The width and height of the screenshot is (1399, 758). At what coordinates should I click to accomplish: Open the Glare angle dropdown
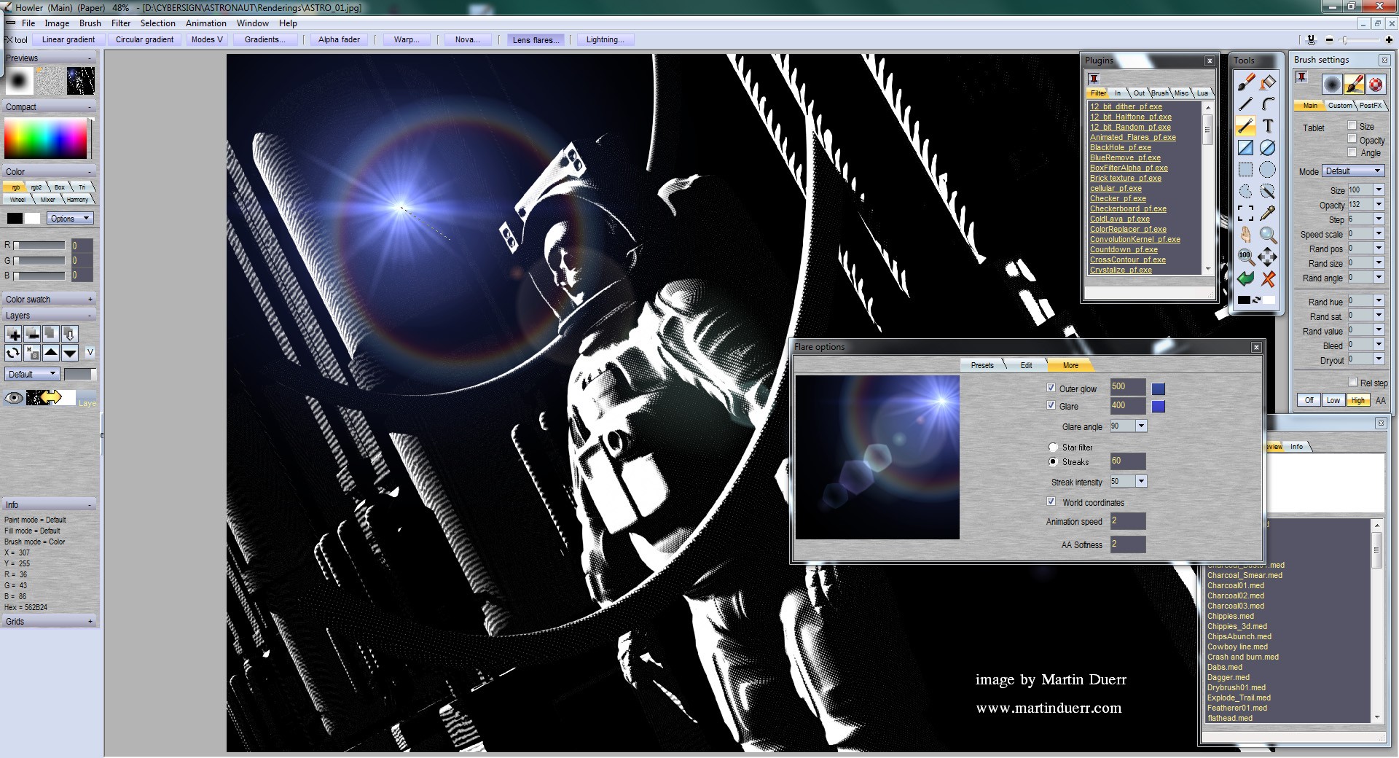[1141, 426]
